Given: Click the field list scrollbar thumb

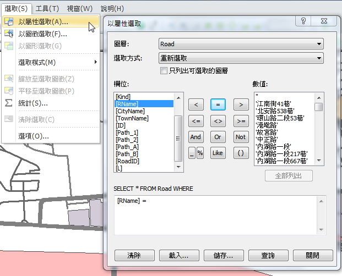Looking at the screenshot, I should pyautogui.click(x=178, y=139).
